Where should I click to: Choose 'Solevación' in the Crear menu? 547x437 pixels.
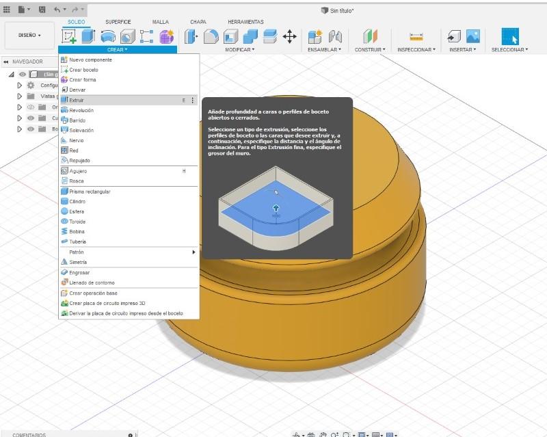pyautogui.click(x=129, y=130)
